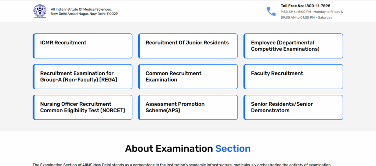376x166 pixels.
Task: Select the Common Recruitment Examination card
Action: coord(188,76)
